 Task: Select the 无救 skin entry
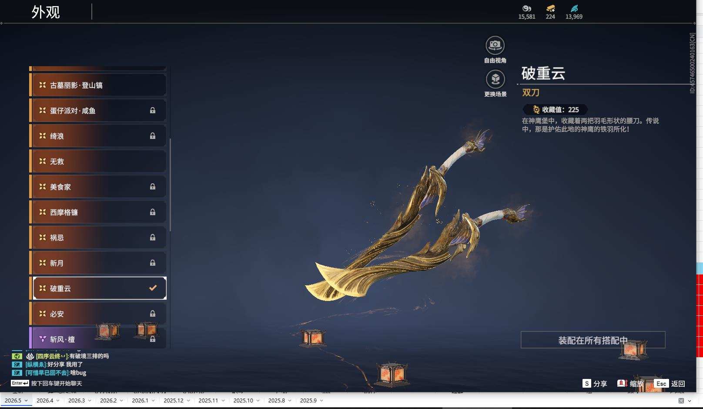pos(98,162)
